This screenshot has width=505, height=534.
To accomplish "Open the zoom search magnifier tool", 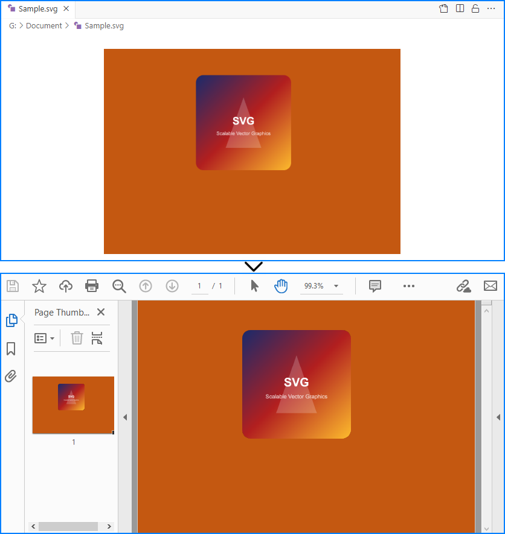I will point(119,286).
